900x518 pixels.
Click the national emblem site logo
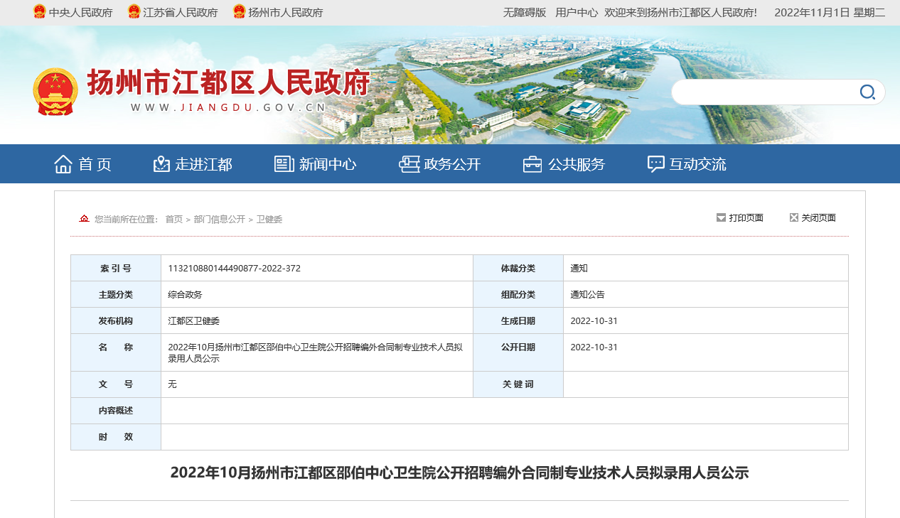coord(55,92)
